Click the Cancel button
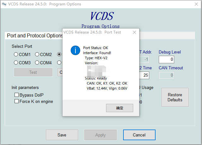Image resolution: width=202 pixels, height=145 pixels. coord(139,135)
